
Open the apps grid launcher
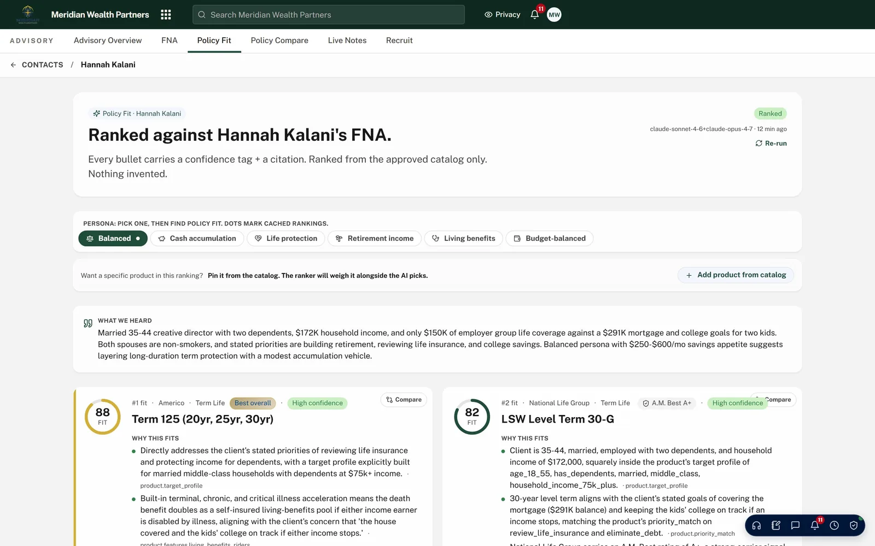(x=166, y=15)
